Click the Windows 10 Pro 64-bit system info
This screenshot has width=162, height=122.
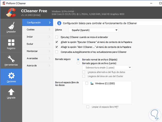[63, 12]
